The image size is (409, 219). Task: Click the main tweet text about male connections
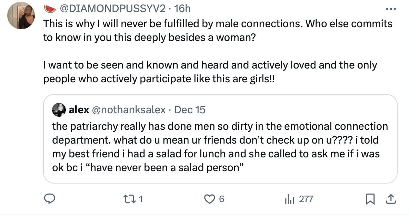(x=218, y=51)
